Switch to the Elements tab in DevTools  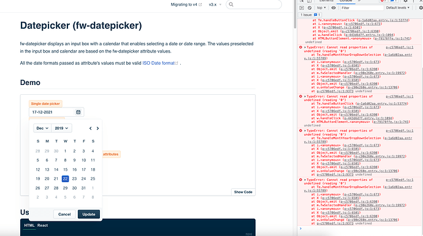[x=326, y=1]
